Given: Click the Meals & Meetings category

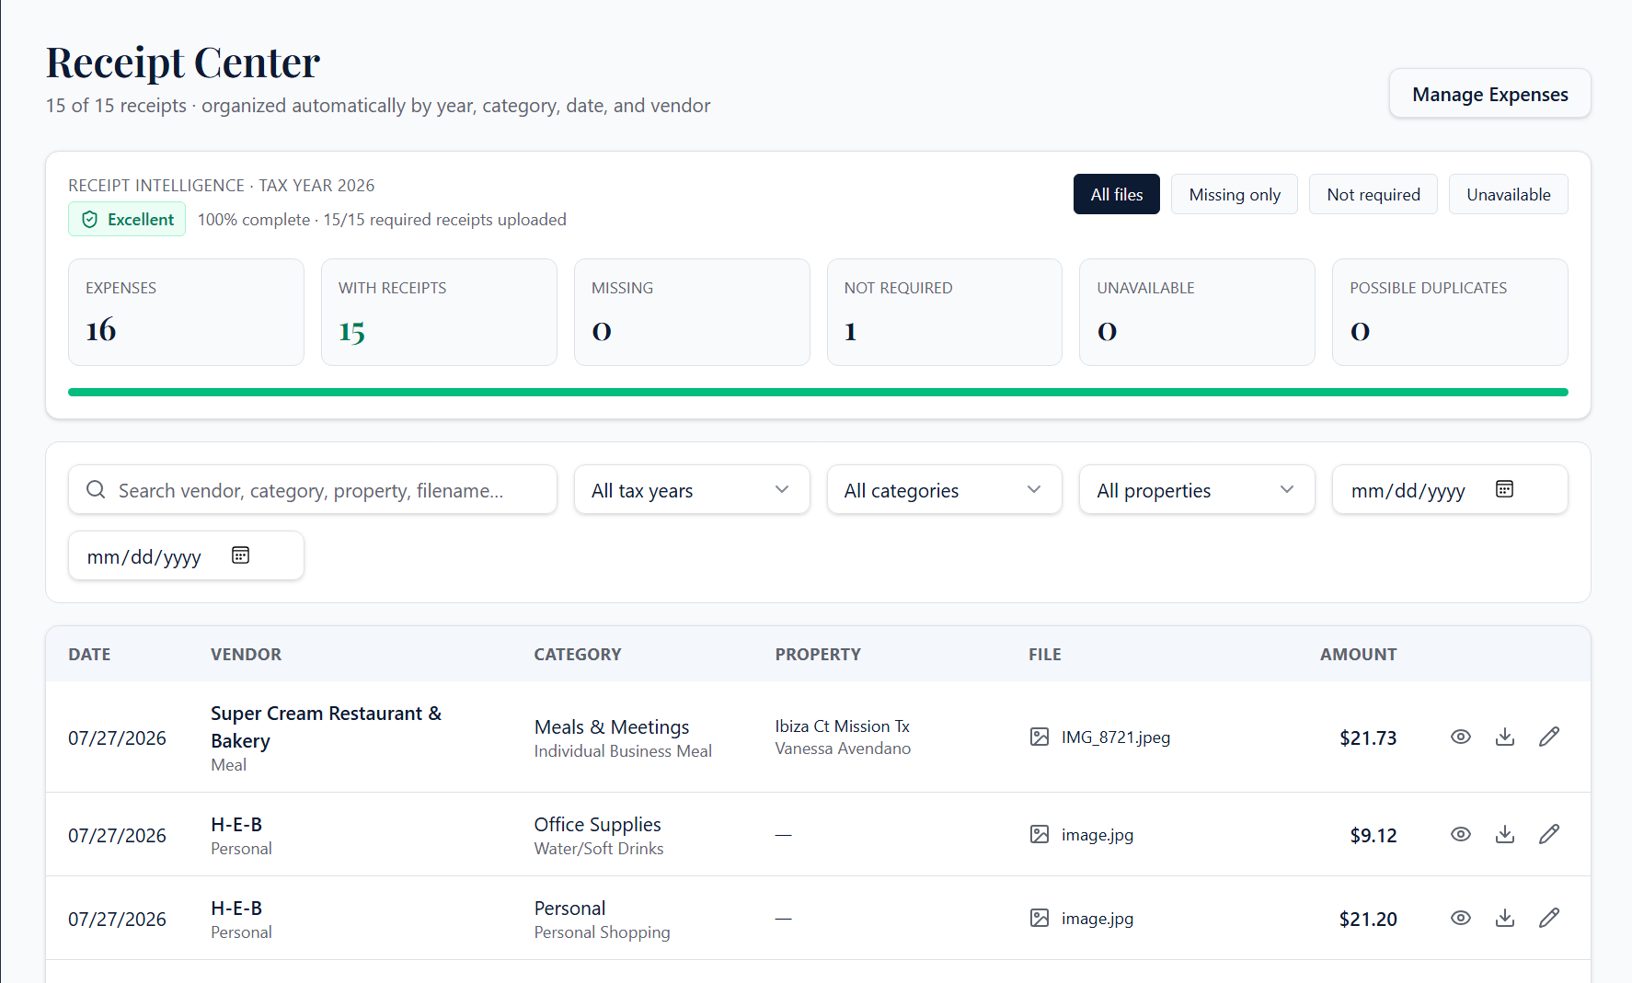Looking at the screenshot, I should click(x=612, y=726).
